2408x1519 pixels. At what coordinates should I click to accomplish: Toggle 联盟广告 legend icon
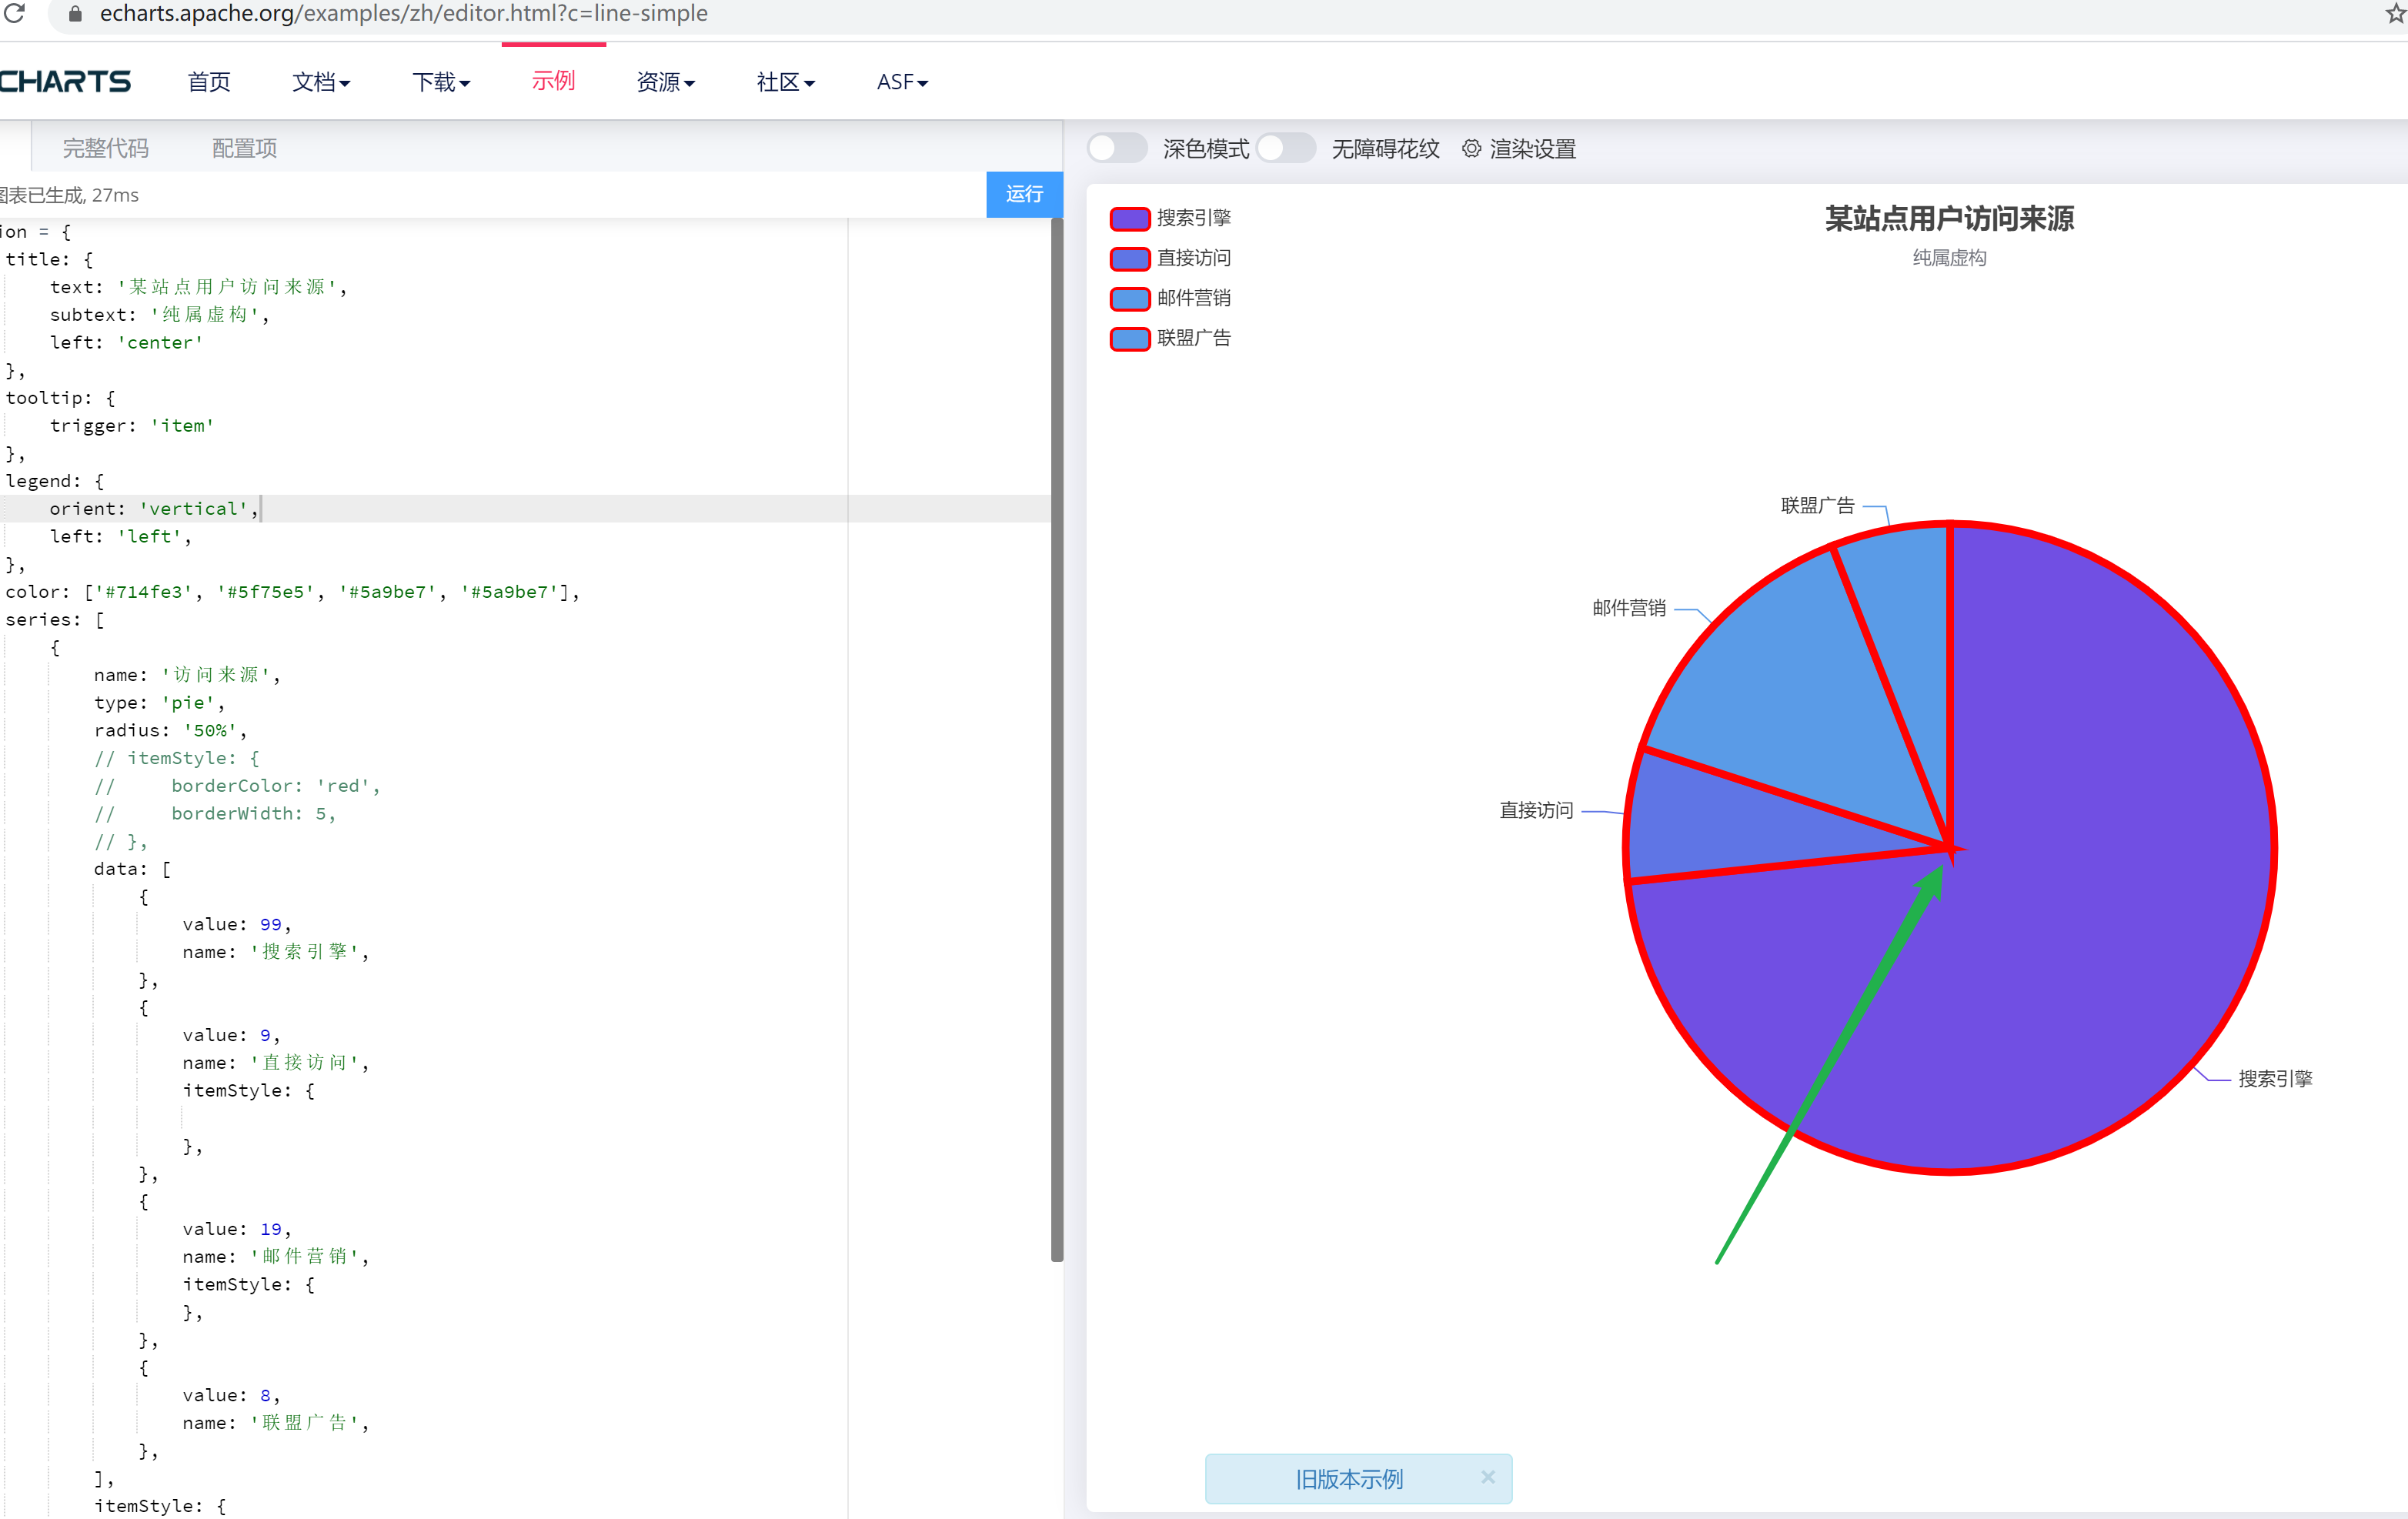[1130, 339]
